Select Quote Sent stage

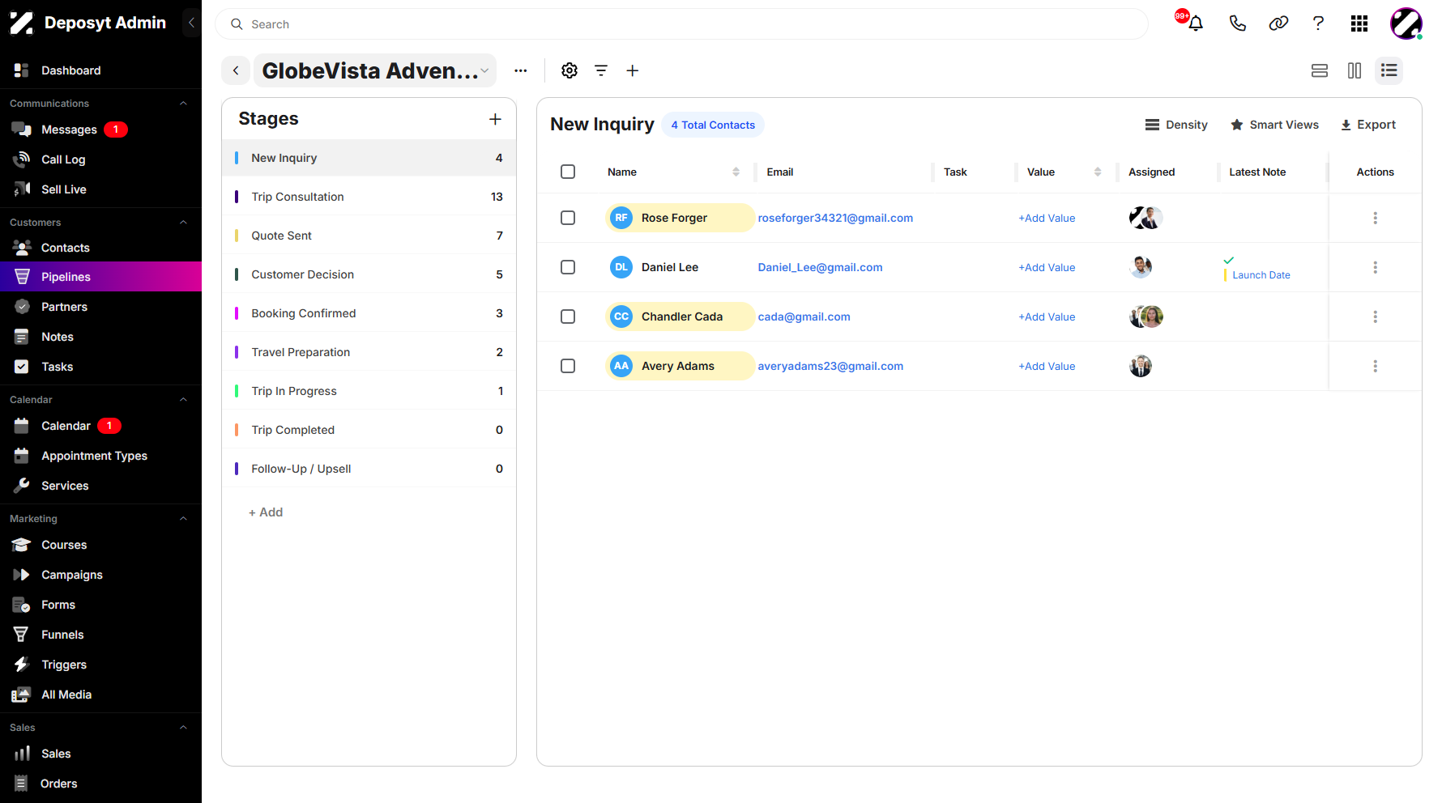(369, 236)
